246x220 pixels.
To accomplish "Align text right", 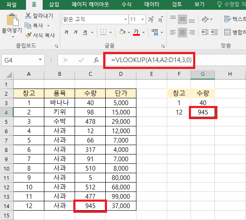I will [192, 32].
